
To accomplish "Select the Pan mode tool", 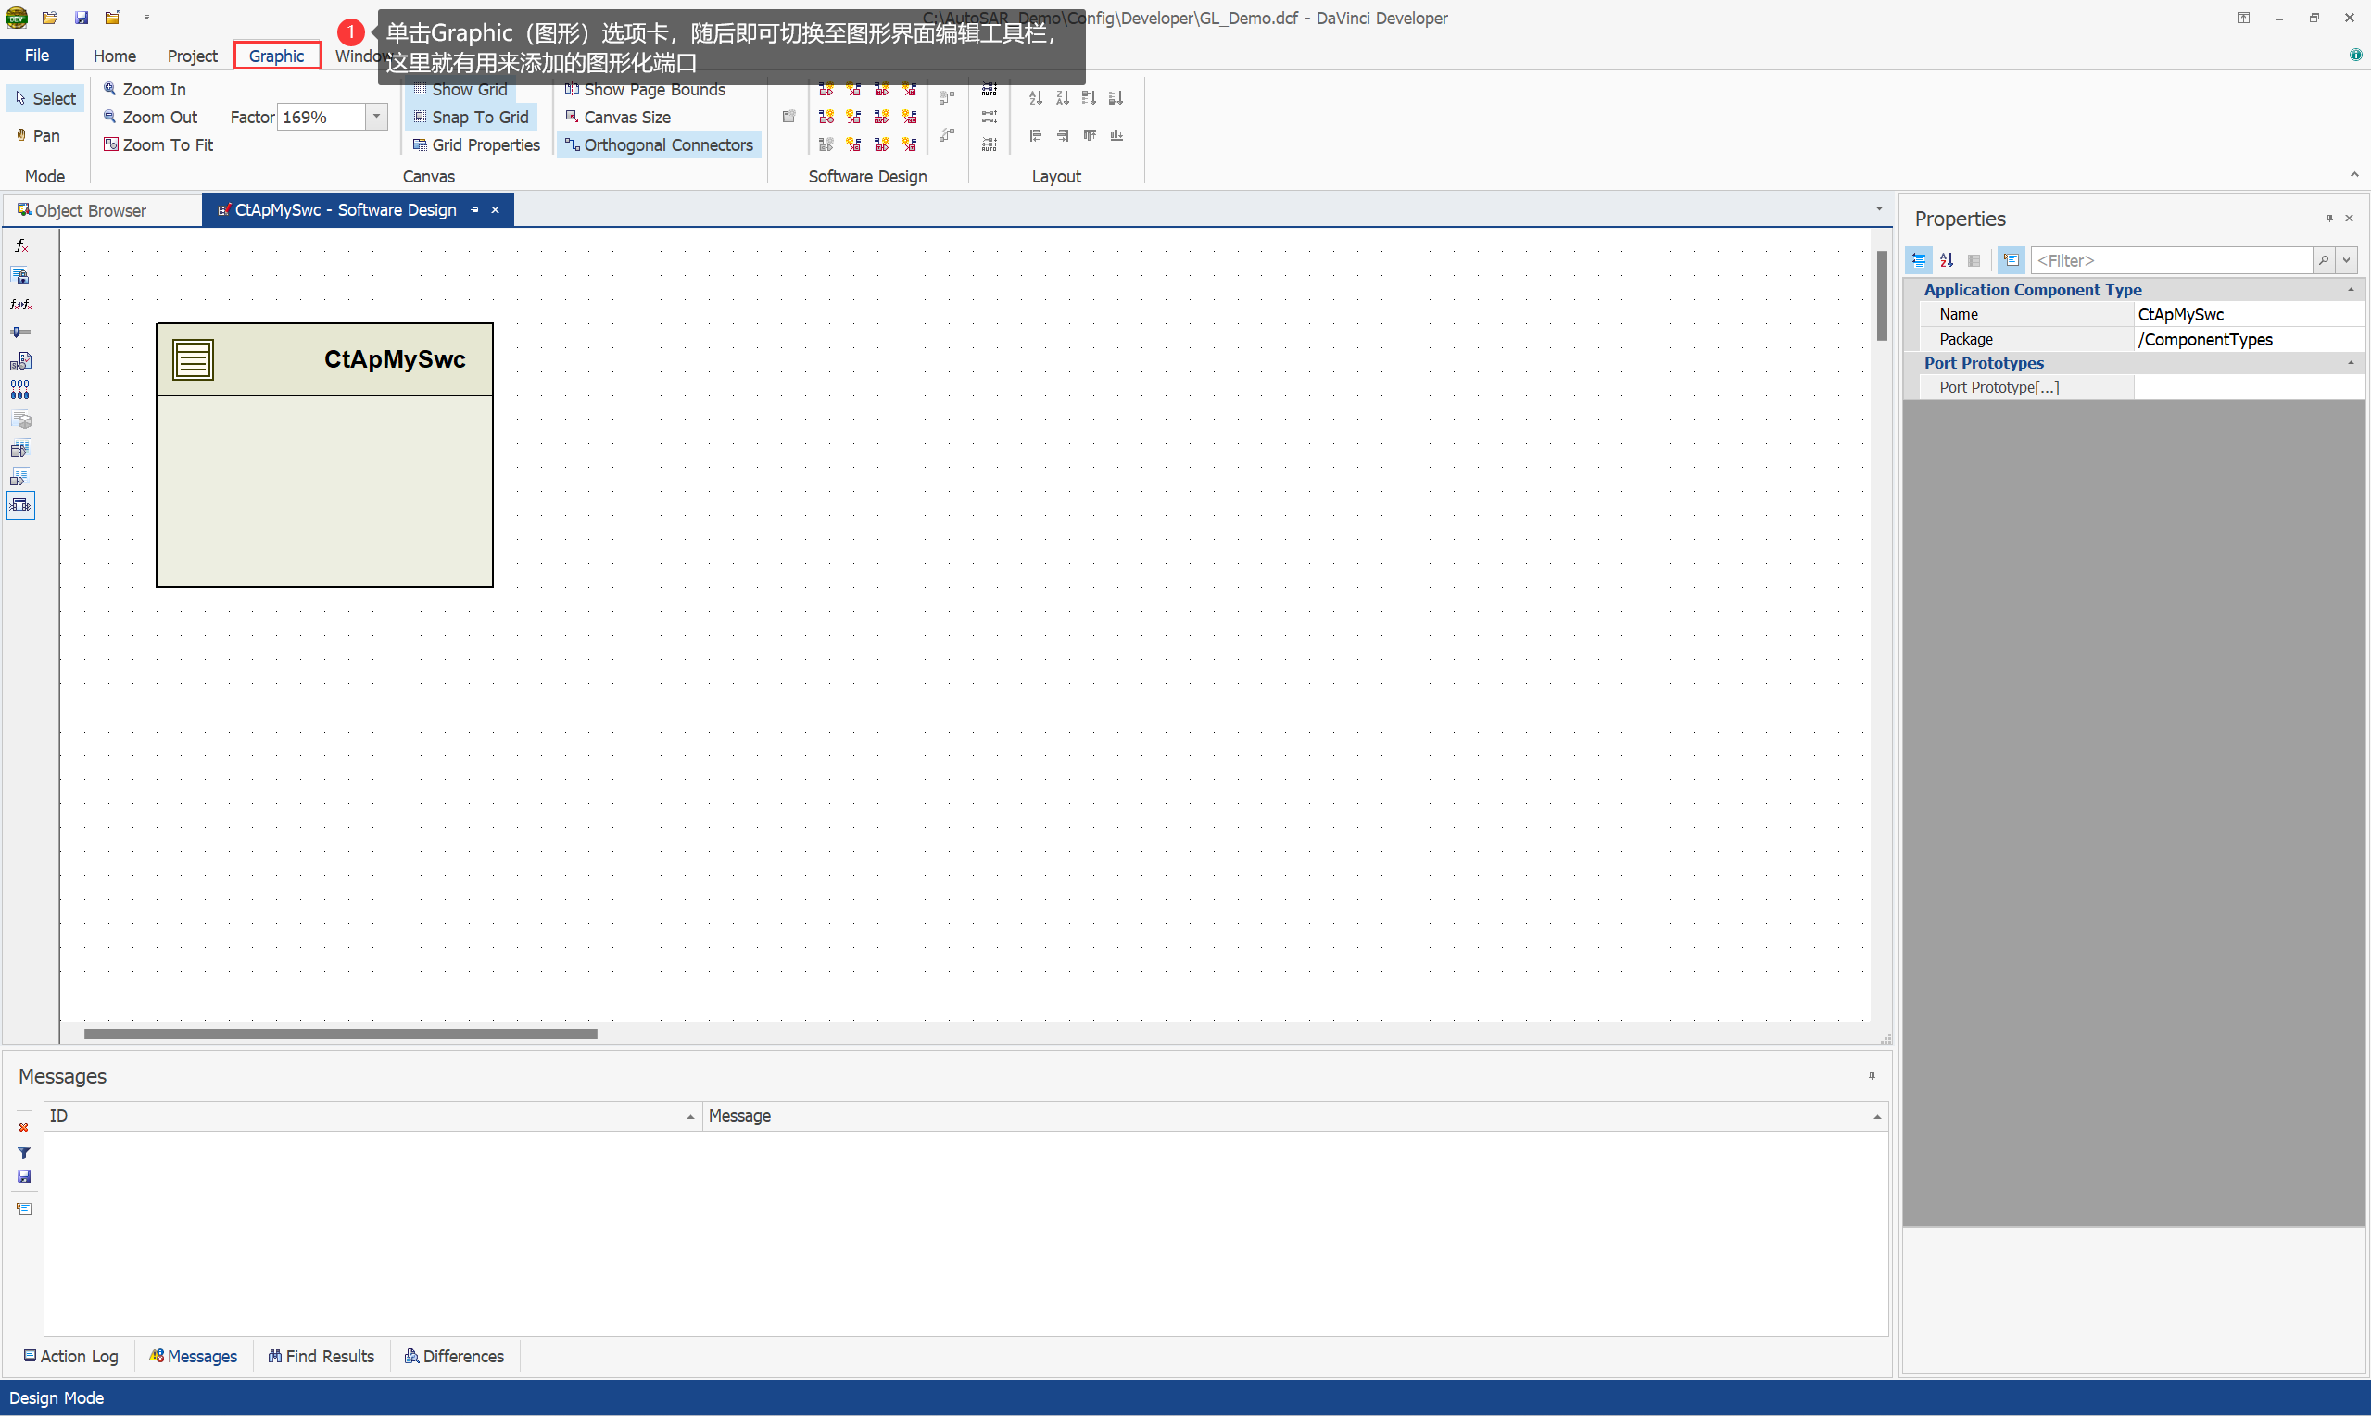I will click(38, 135).
